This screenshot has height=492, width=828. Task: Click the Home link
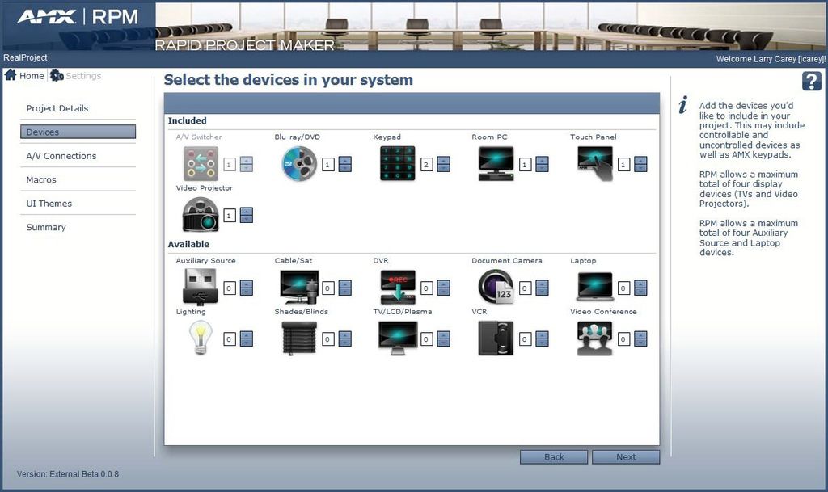(x=32, y=76)
